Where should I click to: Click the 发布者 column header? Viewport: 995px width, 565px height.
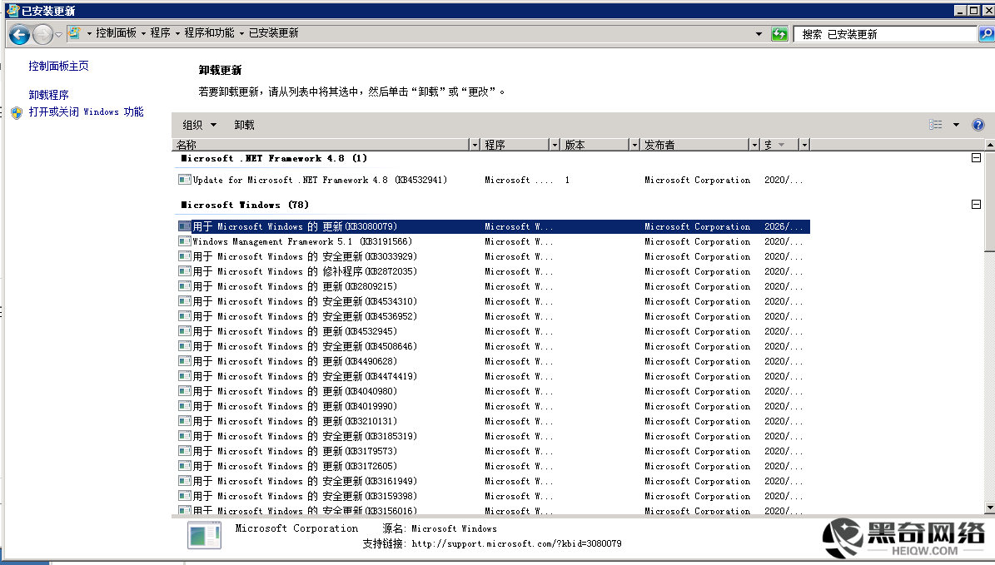694,145
